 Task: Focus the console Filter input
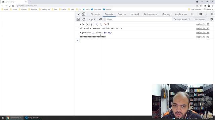click(138, 19)
